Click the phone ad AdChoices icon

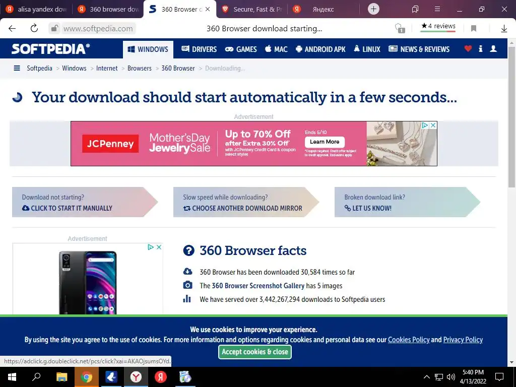tap(151, 247)
